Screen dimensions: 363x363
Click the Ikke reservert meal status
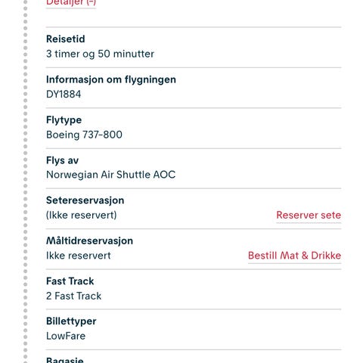(x=79, y=256)
